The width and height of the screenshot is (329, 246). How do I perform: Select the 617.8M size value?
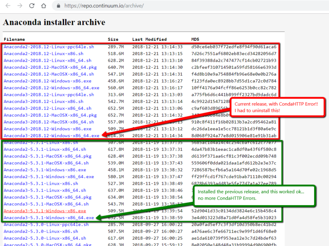tap(116, 149)
